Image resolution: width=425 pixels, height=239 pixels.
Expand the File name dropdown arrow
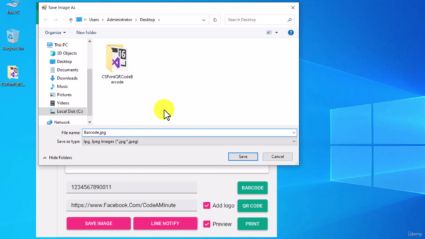[294, 133]
